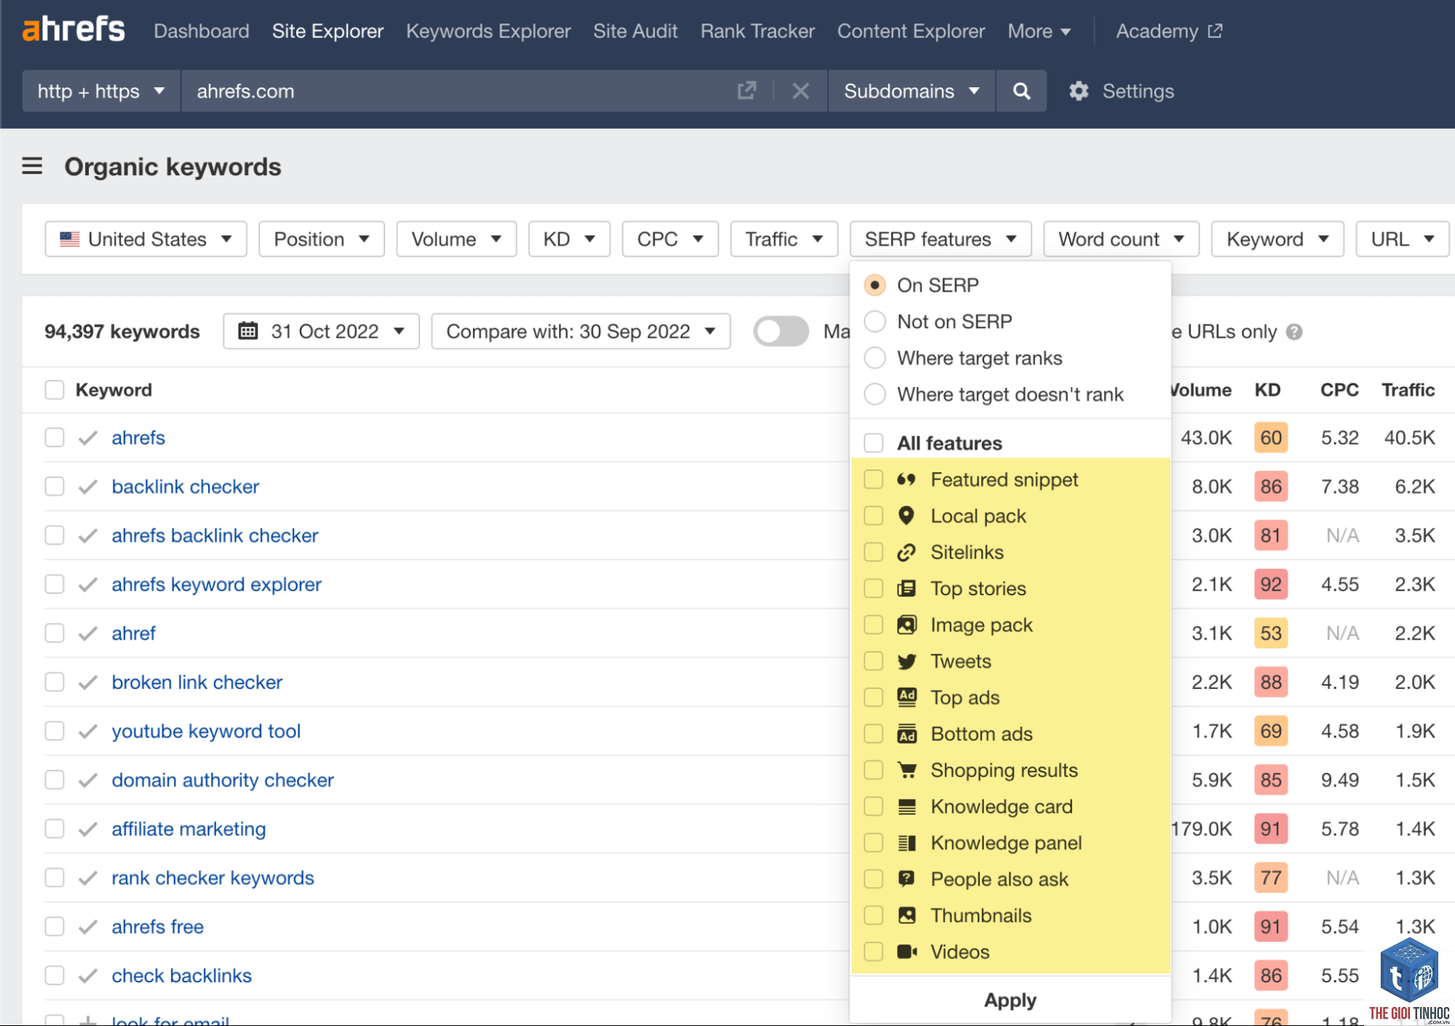Click the Top ads icon
The width and height of the screenshot is (1455, 1026).
click(x=906, y=697)
